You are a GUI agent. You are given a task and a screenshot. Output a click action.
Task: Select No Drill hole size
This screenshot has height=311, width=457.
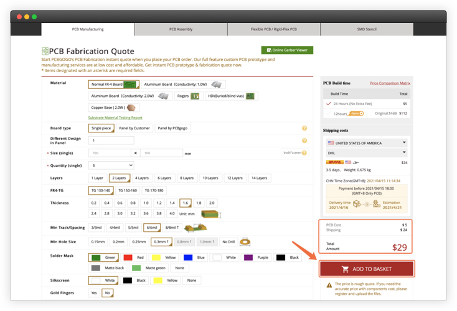tap(228, 242)
